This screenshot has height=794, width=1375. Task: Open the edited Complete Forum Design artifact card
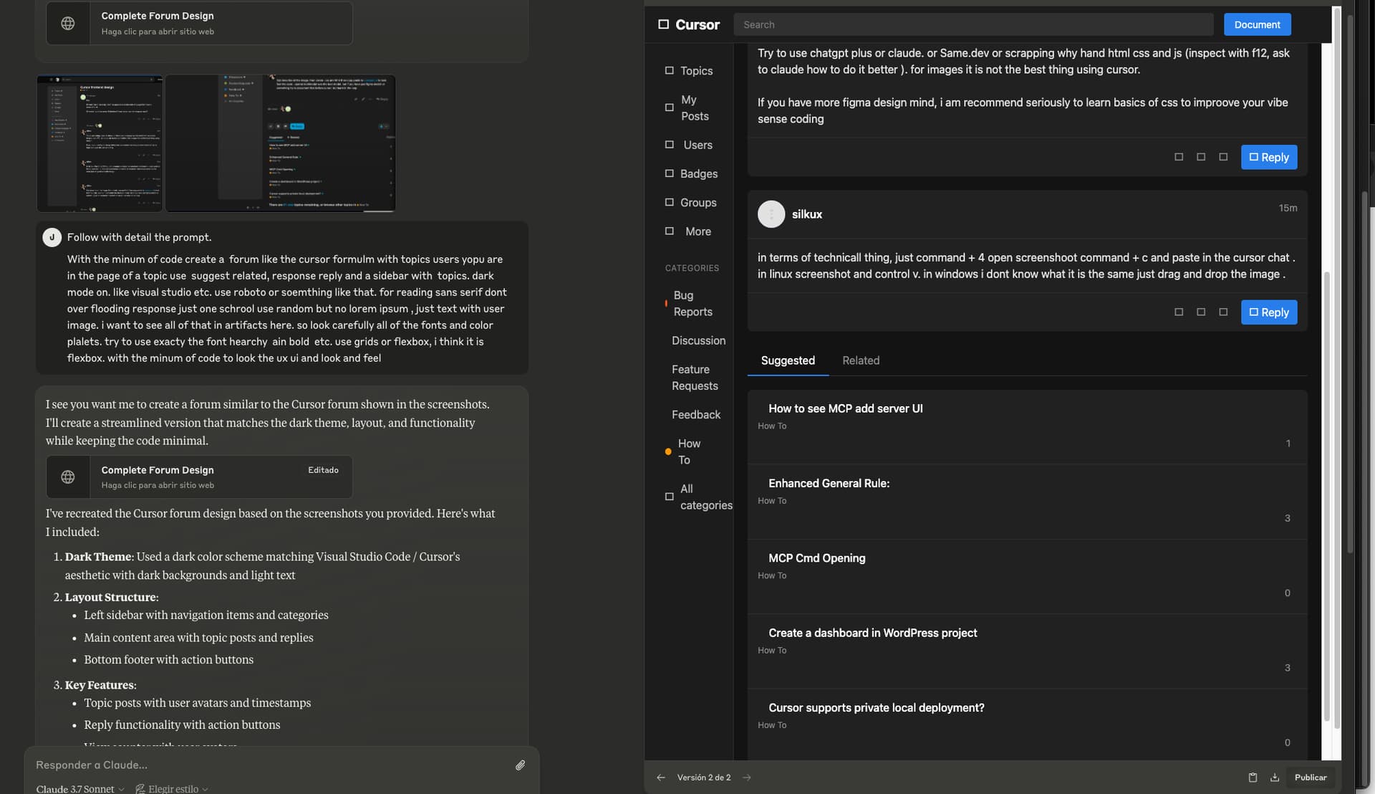tap(199, 477)
